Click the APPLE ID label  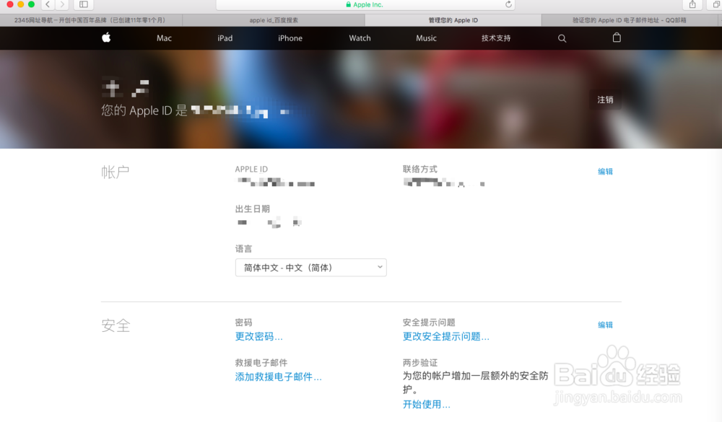[251, 170]
